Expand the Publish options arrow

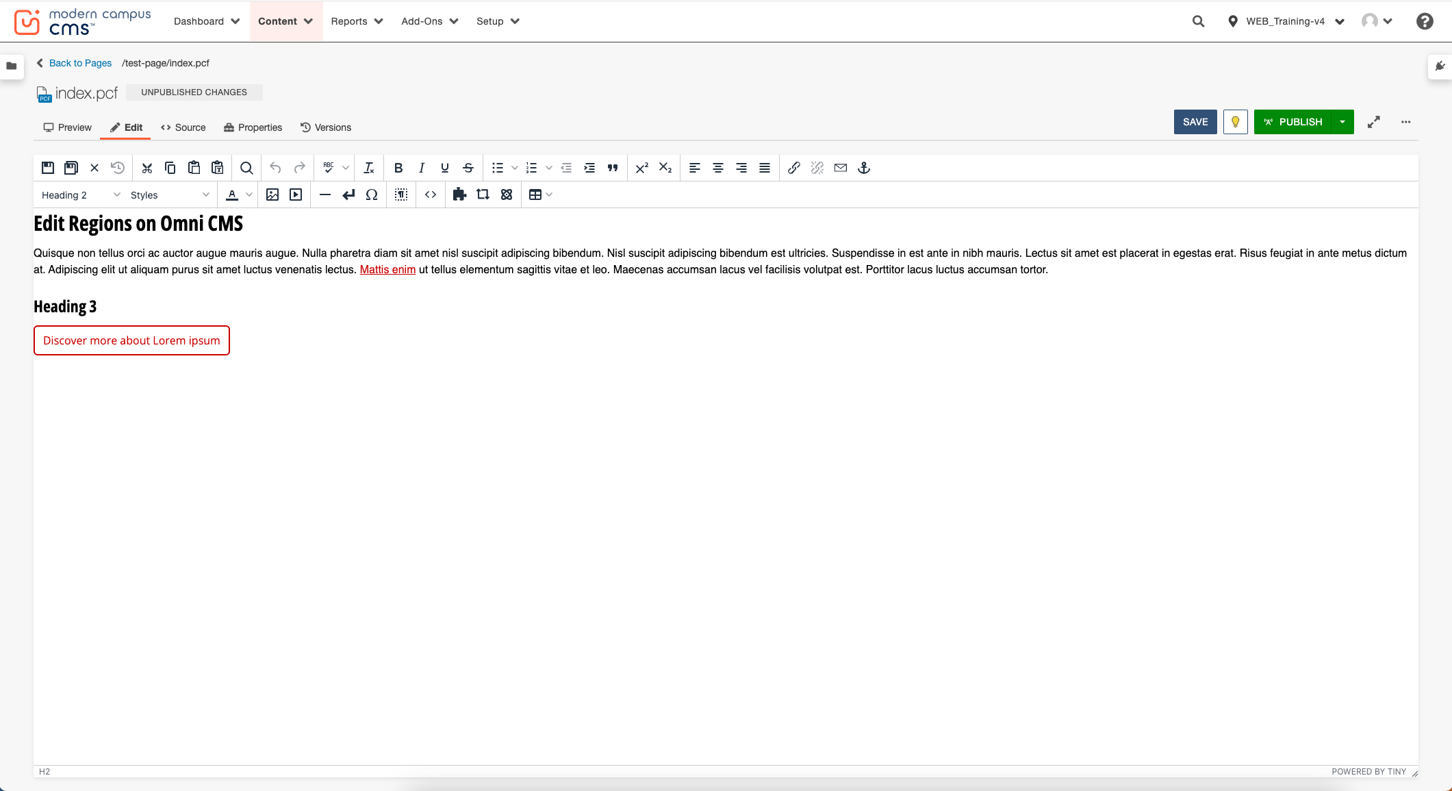click(x=1342, y=122)
